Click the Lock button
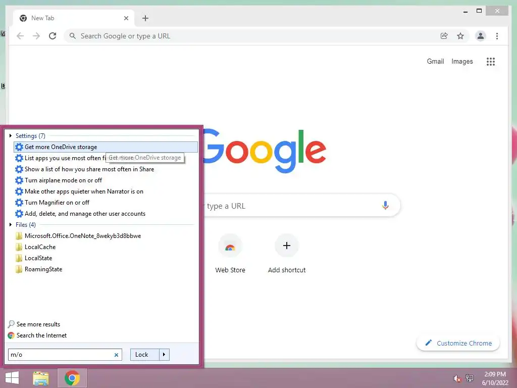Image resolution: width=517 pixels, height=388 pixels. [145, 355]
